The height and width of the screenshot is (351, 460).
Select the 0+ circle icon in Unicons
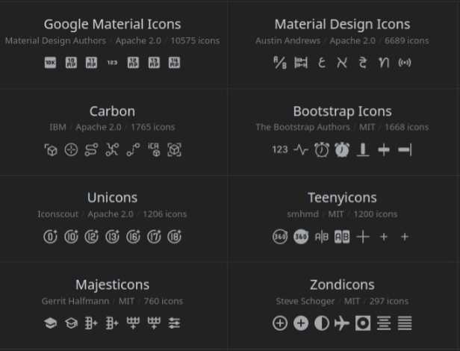(51, 237)
